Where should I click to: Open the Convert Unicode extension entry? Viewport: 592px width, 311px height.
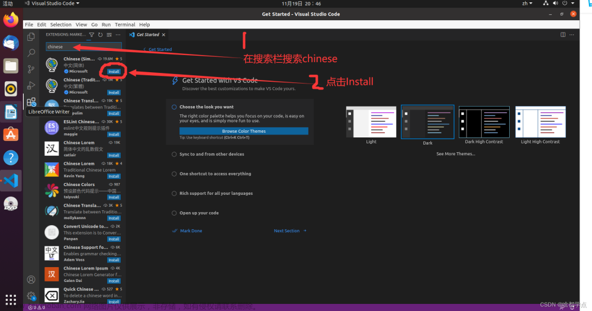83,232
